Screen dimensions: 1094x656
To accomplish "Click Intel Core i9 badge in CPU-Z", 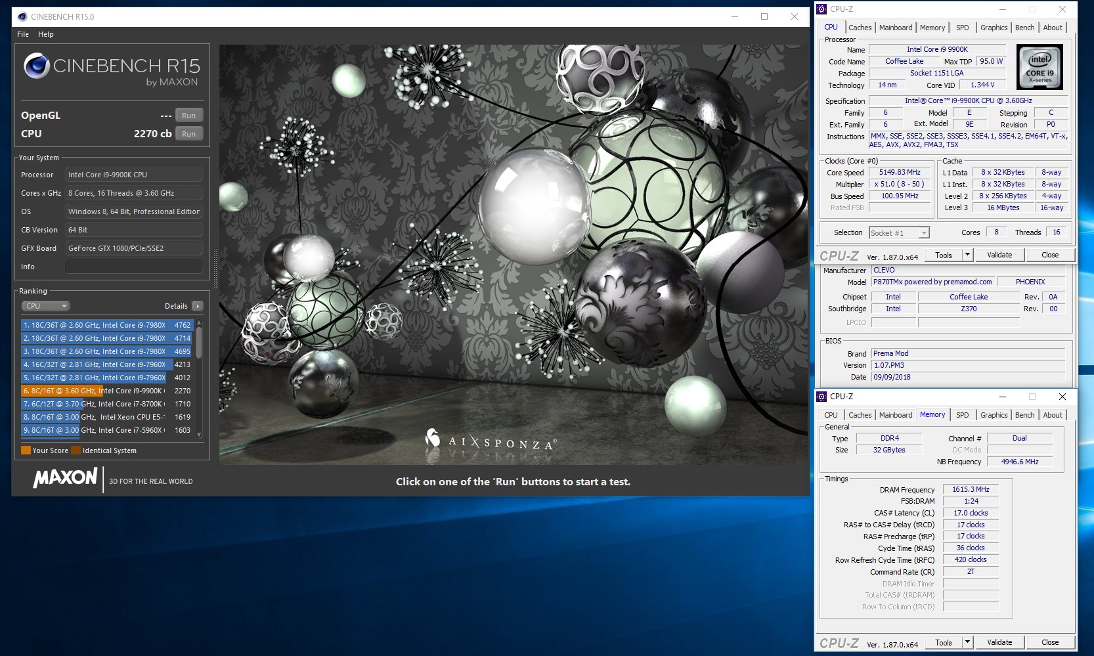I will pyautogui.click(x=1039, y=67).
